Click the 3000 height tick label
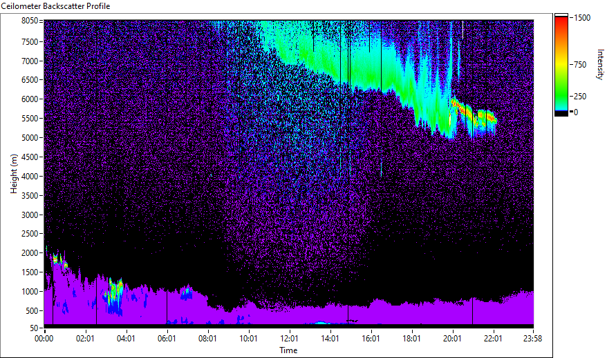The width and height of the screenshot is (607, 358). point(30,215)
